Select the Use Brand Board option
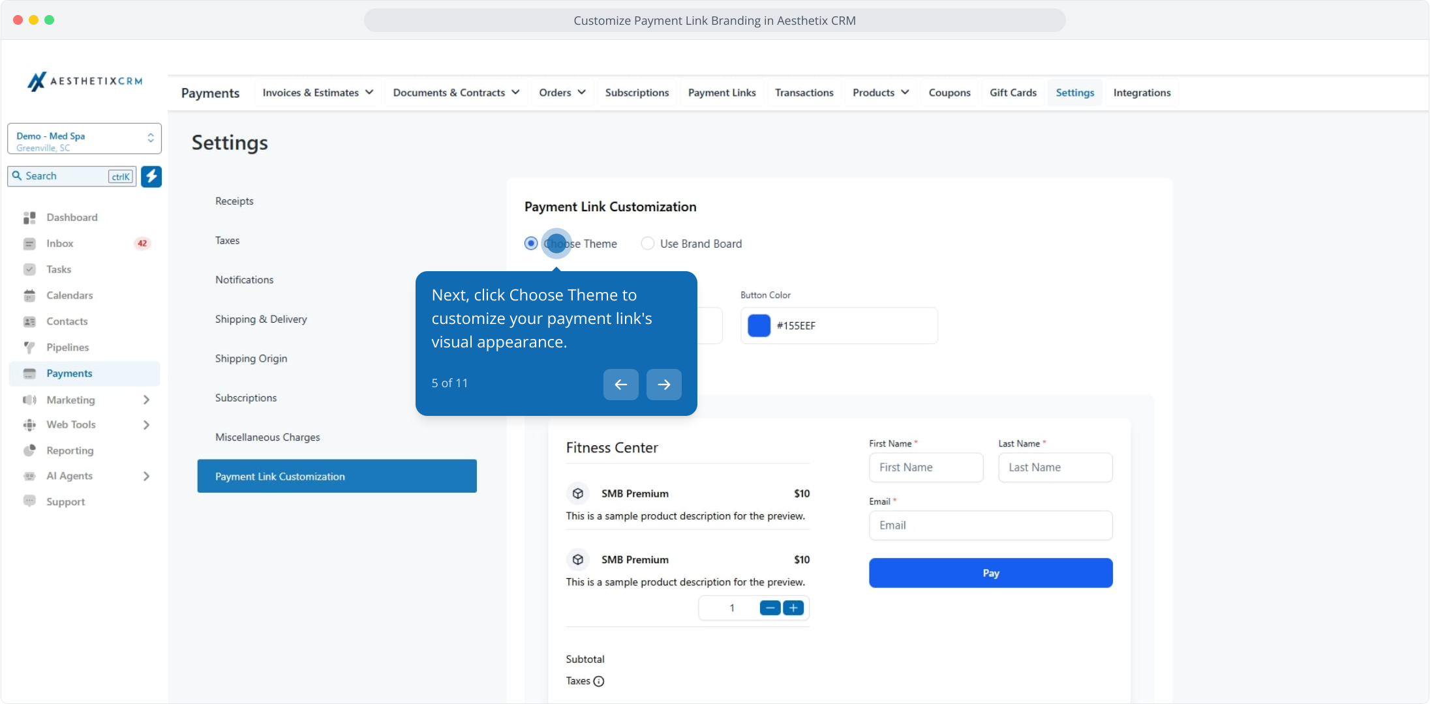The height and width of the screenshot is (704, 1430). (647, 243)
